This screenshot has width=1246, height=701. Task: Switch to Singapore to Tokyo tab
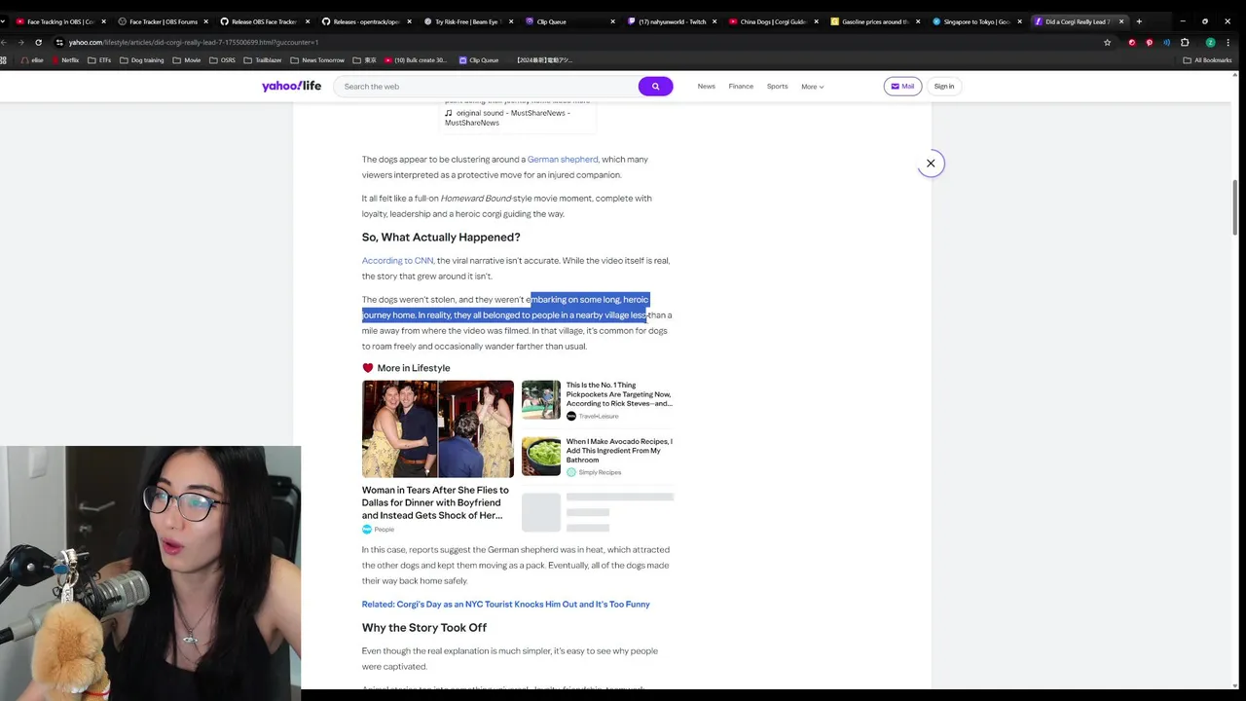[974, 21]
